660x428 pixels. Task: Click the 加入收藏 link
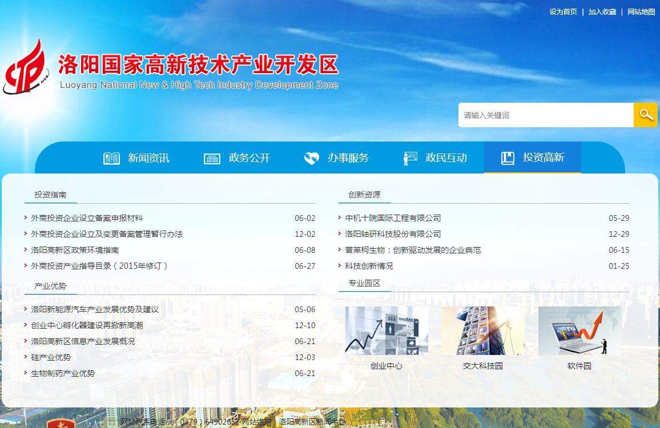point(602,12)
